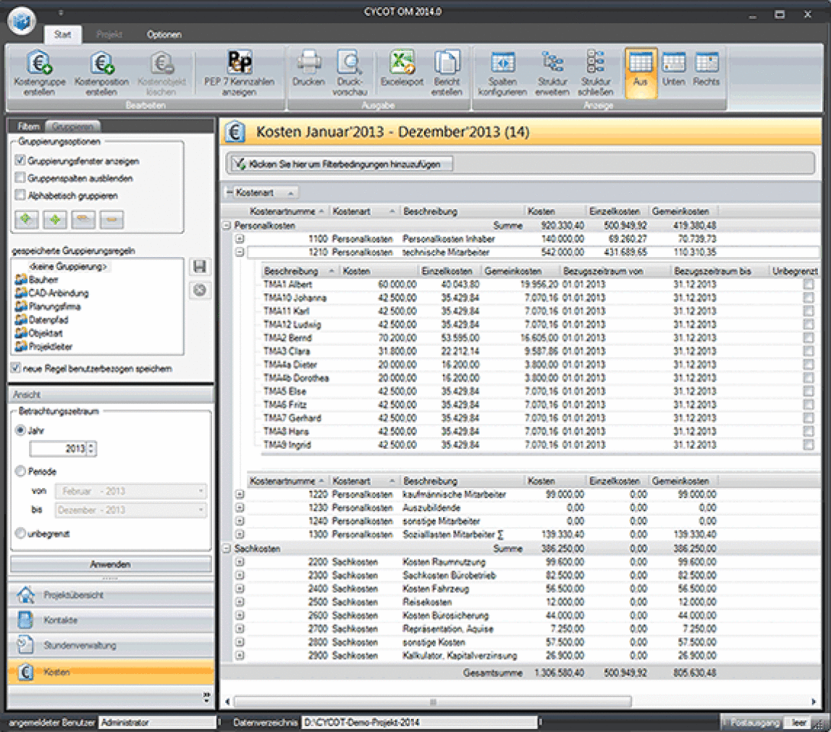Screen dimensions: 831x732
Task: Collapse row 1210 technische Mitarbeiter
Action: [x=240, y=252]
